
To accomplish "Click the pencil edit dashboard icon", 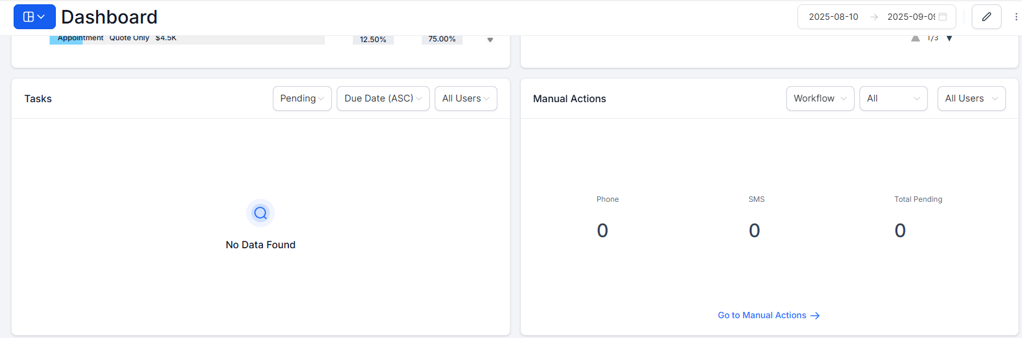I will [986, 17].
